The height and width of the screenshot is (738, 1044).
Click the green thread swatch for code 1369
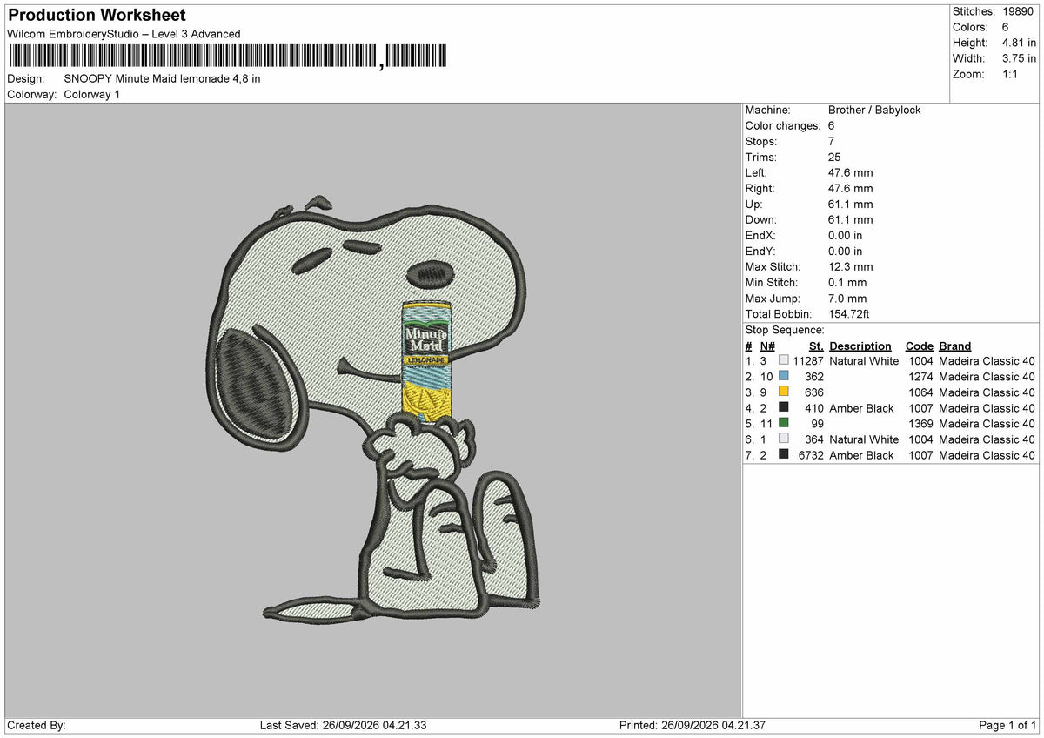784,423
